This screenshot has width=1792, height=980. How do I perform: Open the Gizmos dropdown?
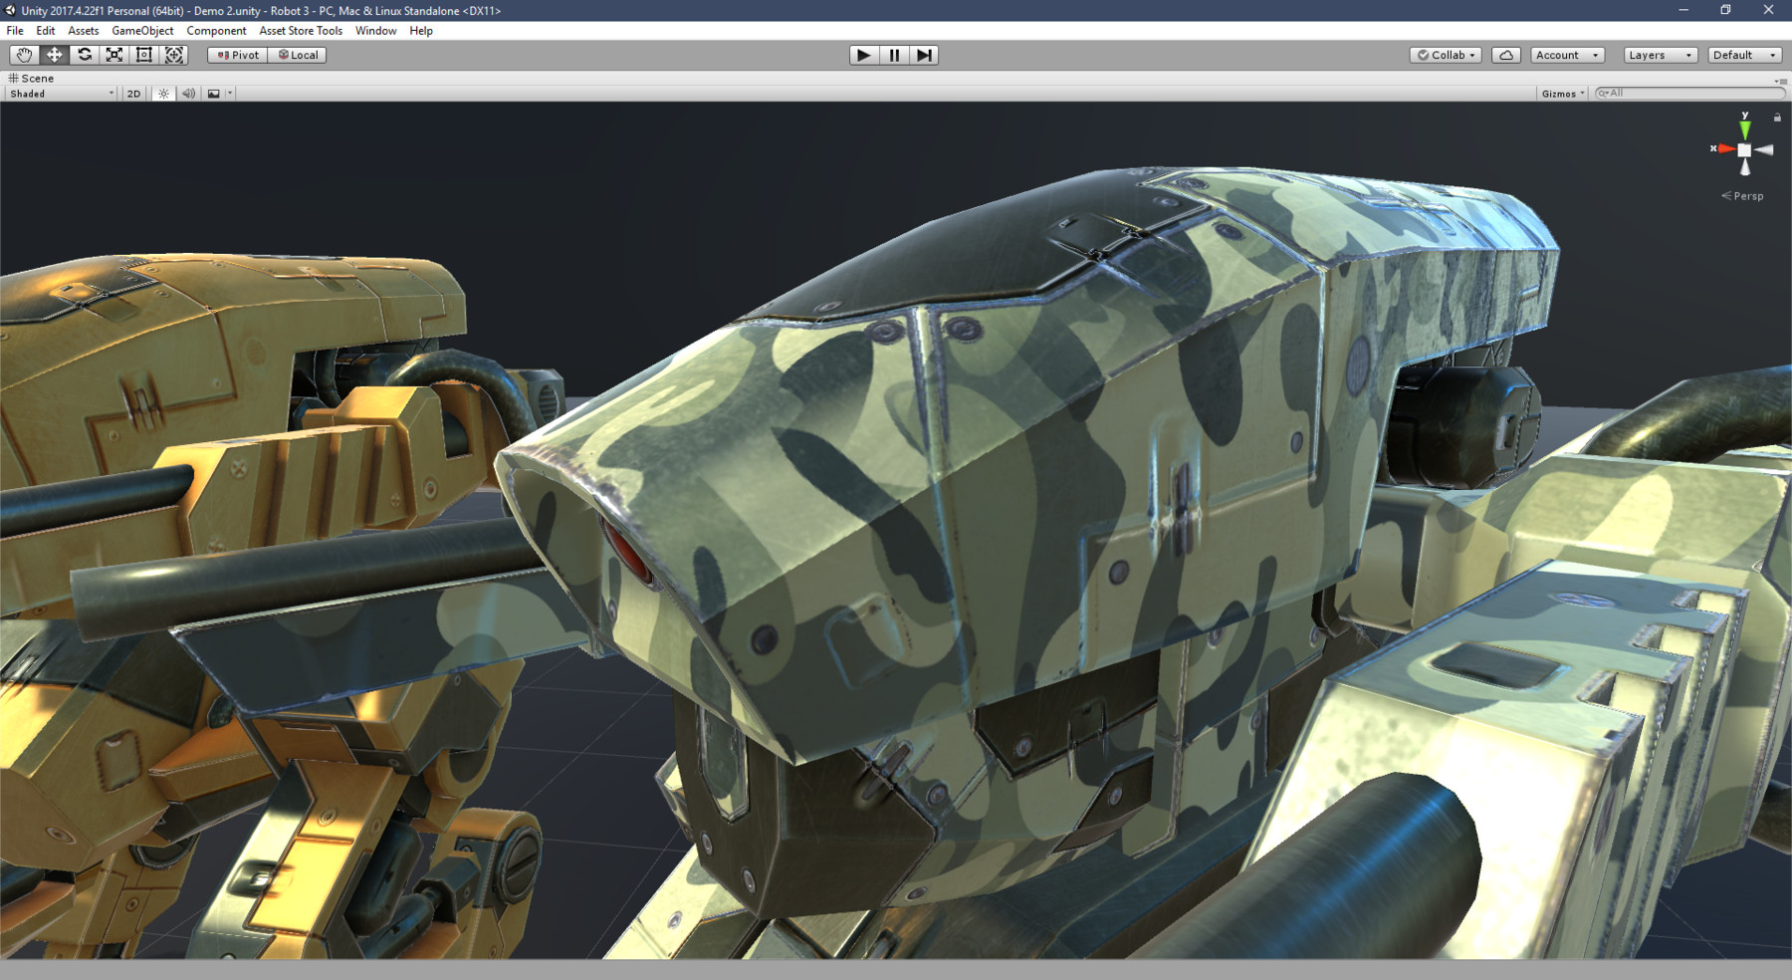coord(1561,93)
